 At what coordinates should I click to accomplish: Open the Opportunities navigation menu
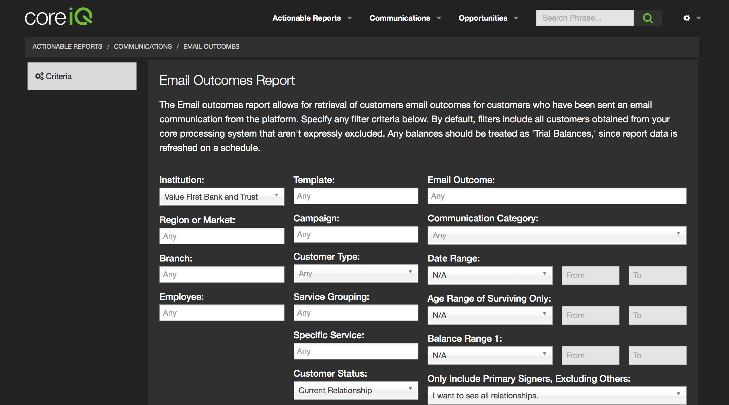(488, 18)
